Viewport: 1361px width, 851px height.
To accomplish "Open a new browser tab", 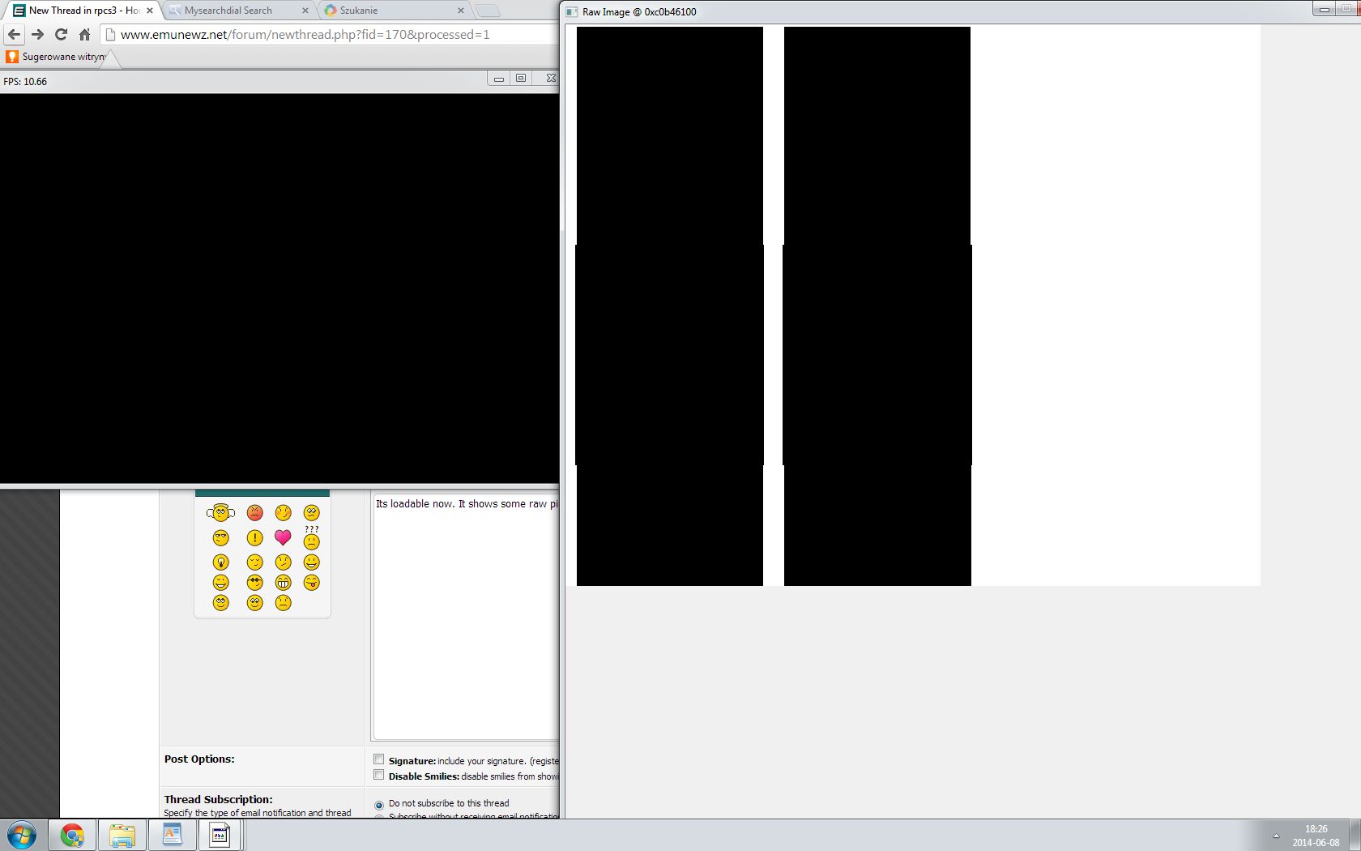I will (488, 11).
